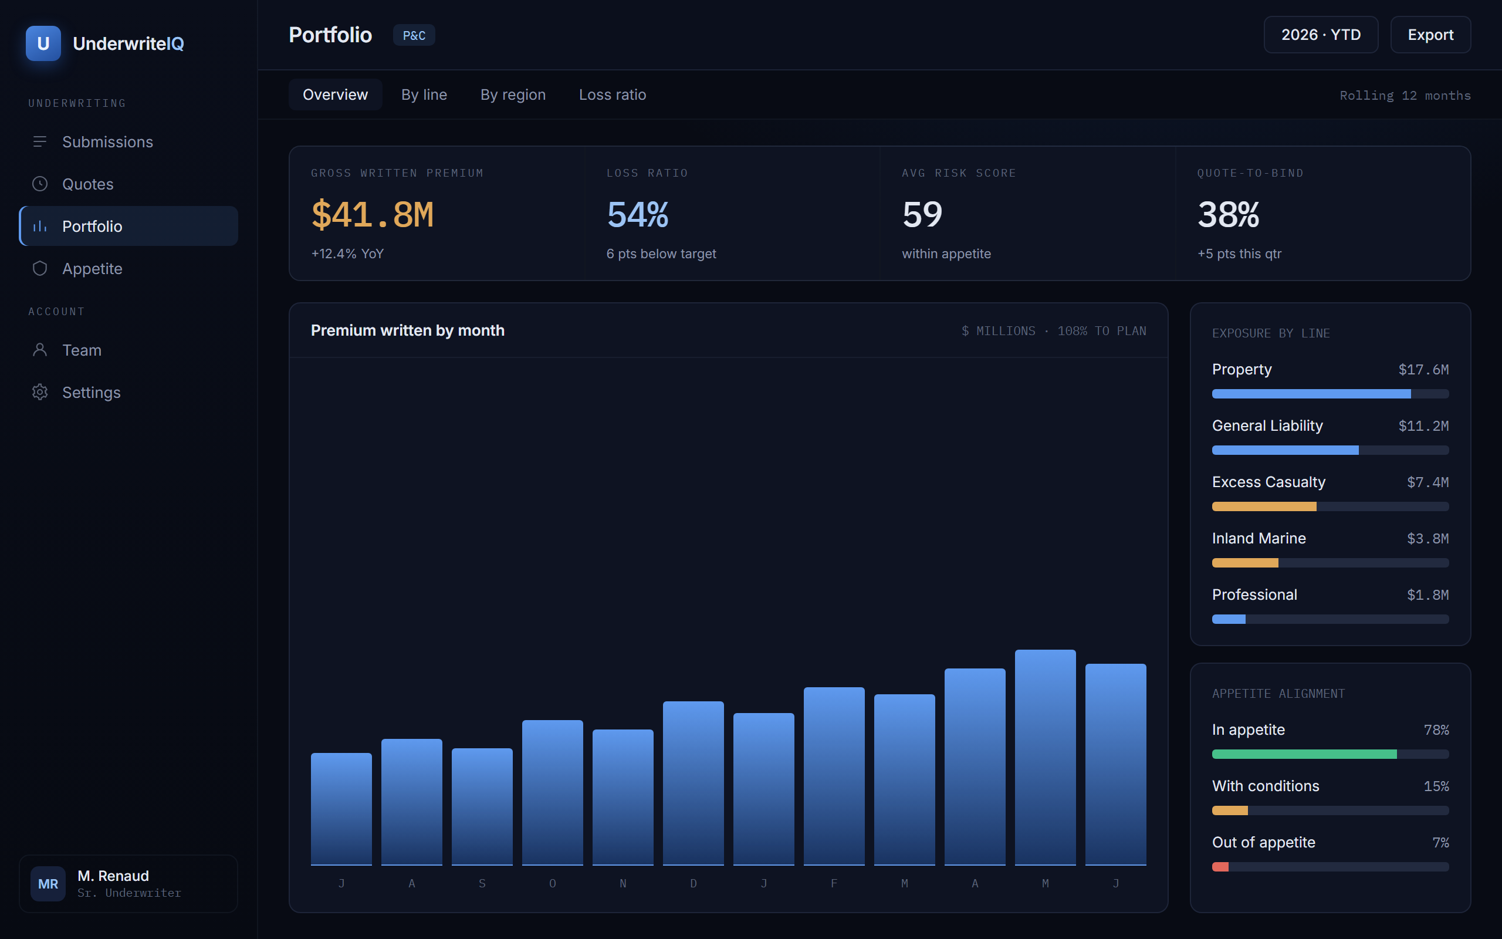
Task: Click the Out of appetite red bar
Action: coord(1220,867)
